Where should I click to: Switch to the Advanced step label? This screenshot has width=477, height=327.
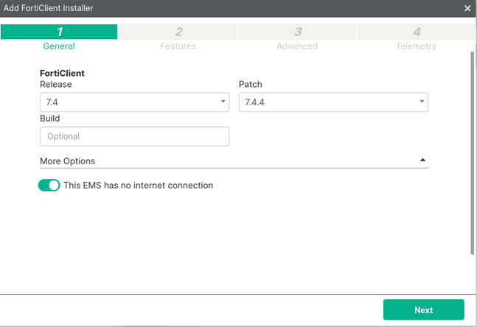pyautogui.click(x=297, y=46)
